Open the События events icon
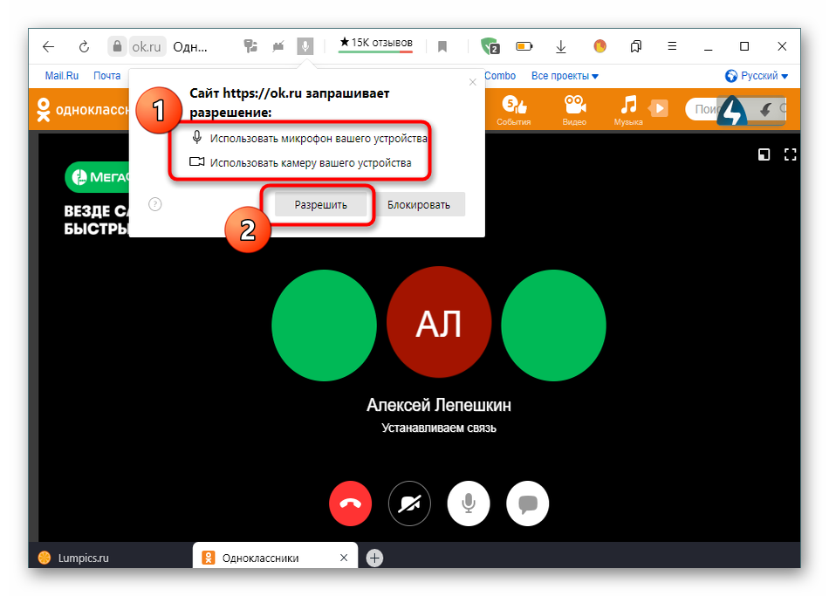The image size is (829, 596). pos(513,110)
